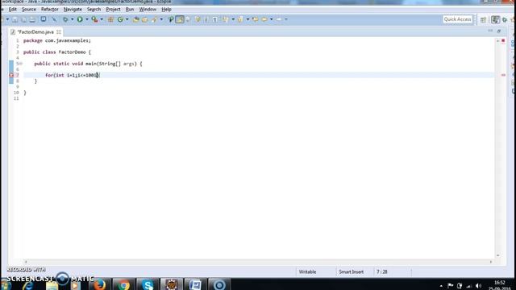Open the Run button dropdown arrow
516x290 pixels.
tap(87, 19)
